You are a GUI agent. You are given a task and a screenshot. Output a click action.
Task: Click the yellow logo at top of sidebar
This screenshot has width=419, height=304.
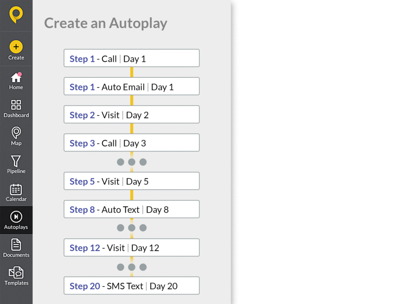point(16,15)
